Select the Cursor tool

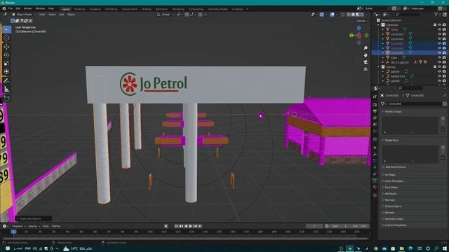point(6,38)
